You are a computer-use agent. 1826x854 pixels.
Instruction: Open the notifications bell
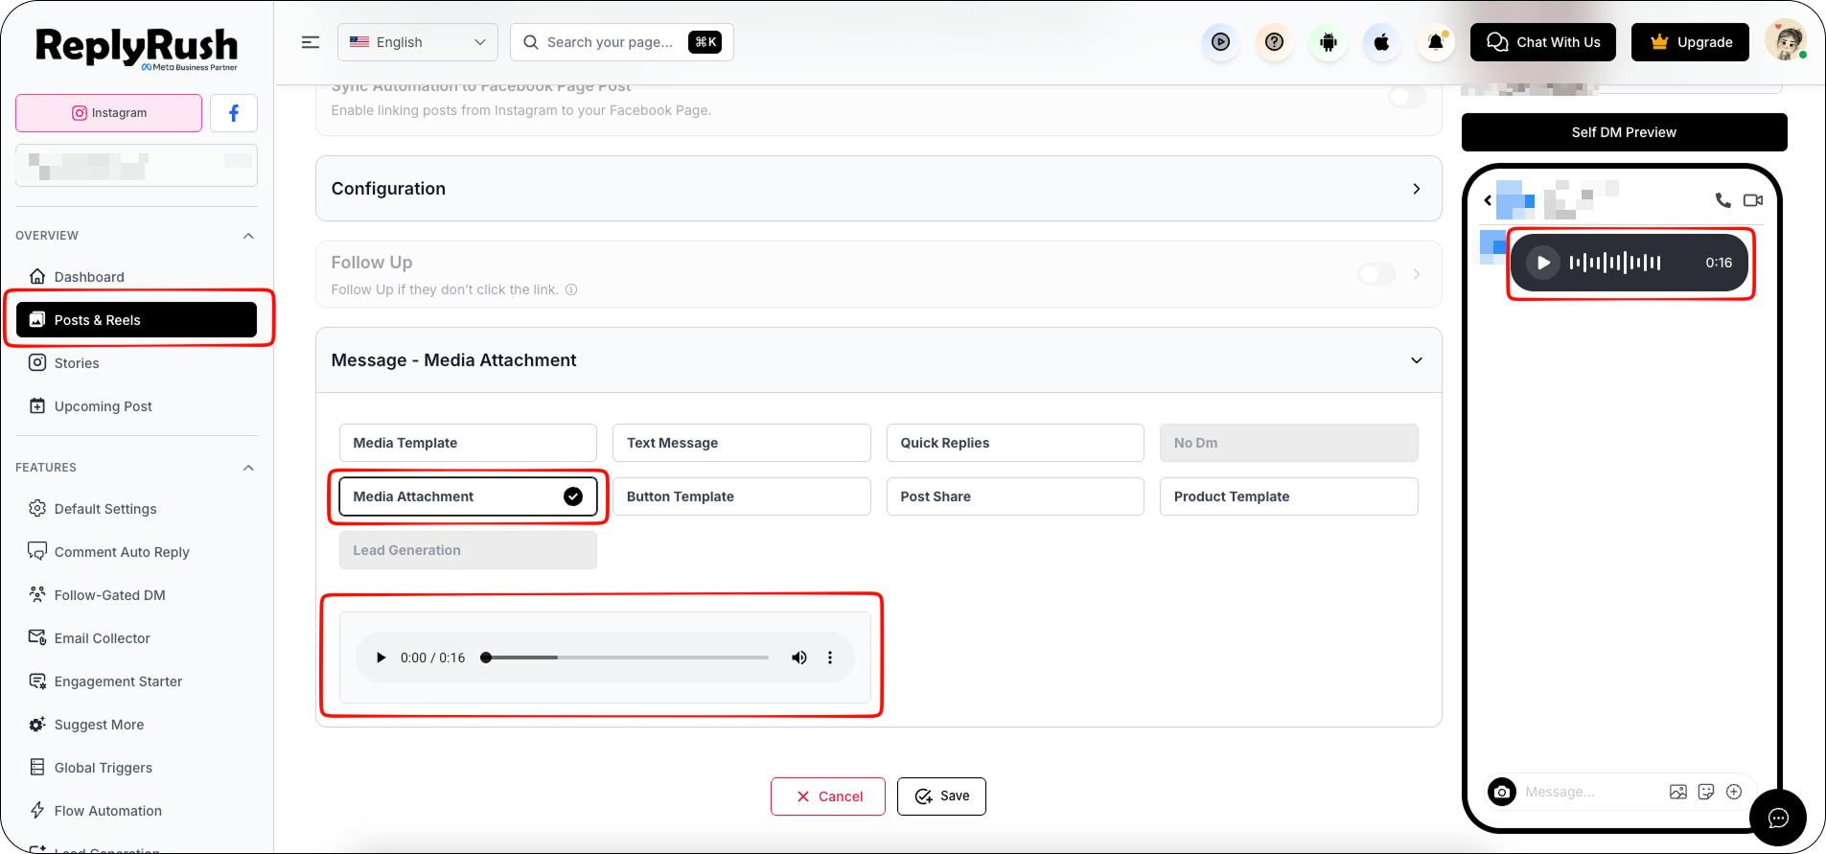(1436, 42)
